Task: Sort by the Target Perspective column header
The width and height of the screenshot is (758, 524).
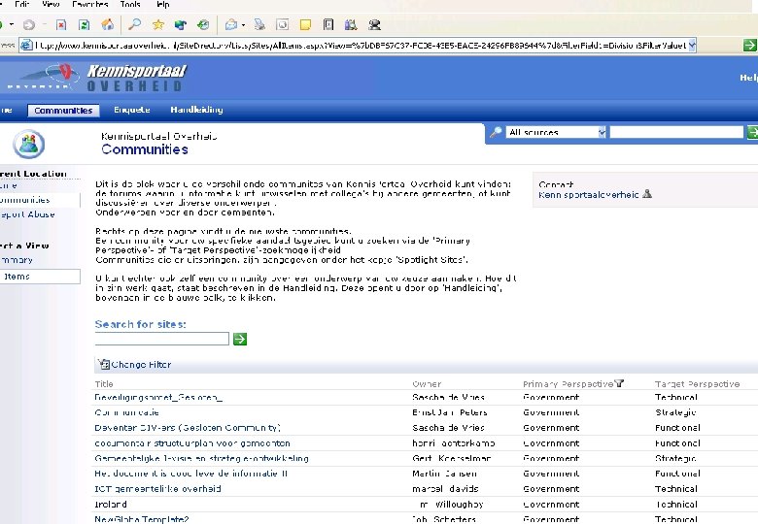Action: (x=697, y=384)
